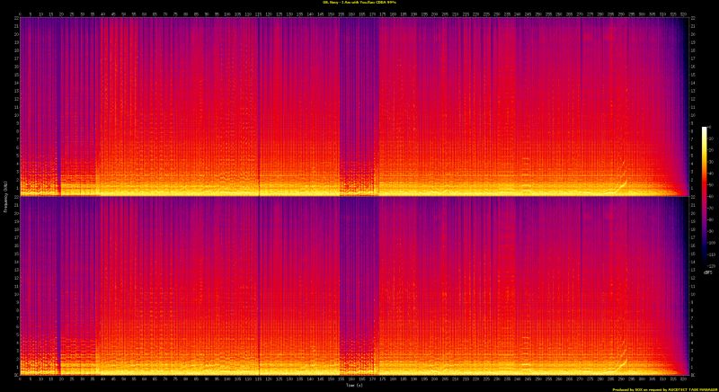Screen dimensions: 719x392
Task: Click the 175 second mark on bottom axis
Action: (x=379, y=379)
